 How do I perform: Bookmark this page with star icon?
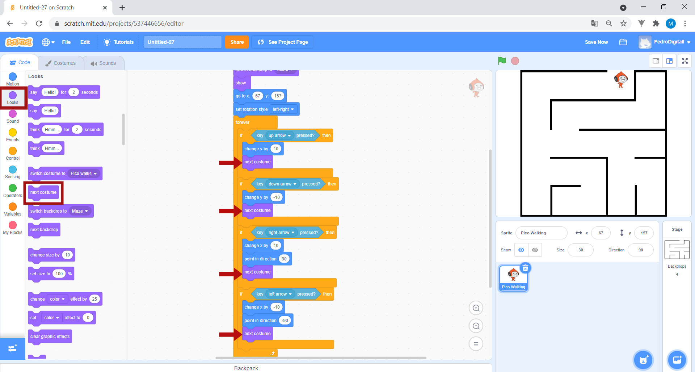[x=623, y=24]
